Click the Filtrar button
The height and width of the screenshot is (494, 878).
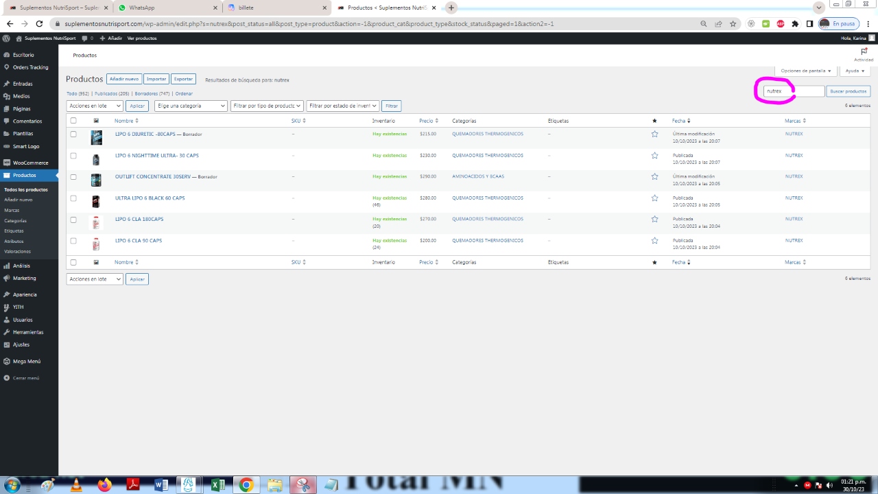click(392, 106)
